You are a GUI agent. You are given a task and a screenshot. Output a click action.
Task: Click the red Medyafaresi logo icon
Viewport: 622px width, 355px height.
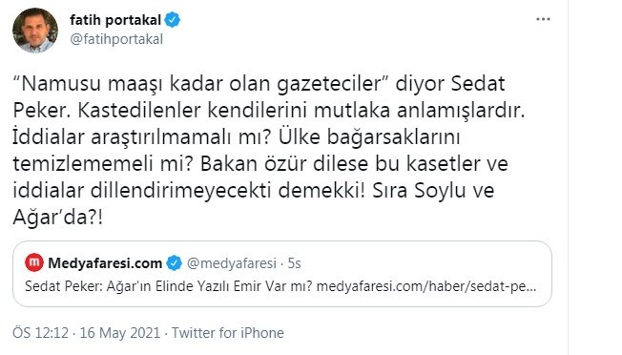tap(34, 262)
